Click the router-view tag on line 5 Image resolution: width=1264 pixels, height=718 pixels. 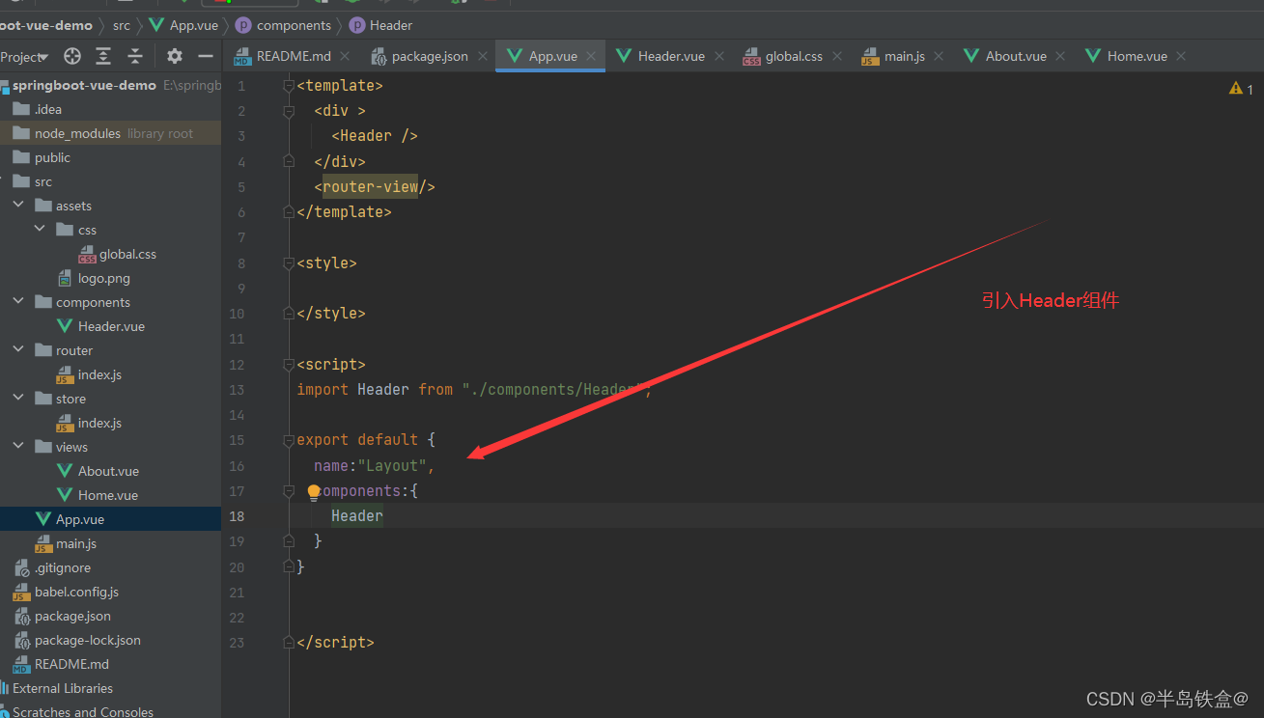tap(370, 187)
